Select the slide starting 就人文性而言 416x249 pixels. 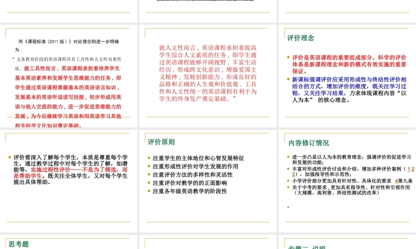click(208, 76)
